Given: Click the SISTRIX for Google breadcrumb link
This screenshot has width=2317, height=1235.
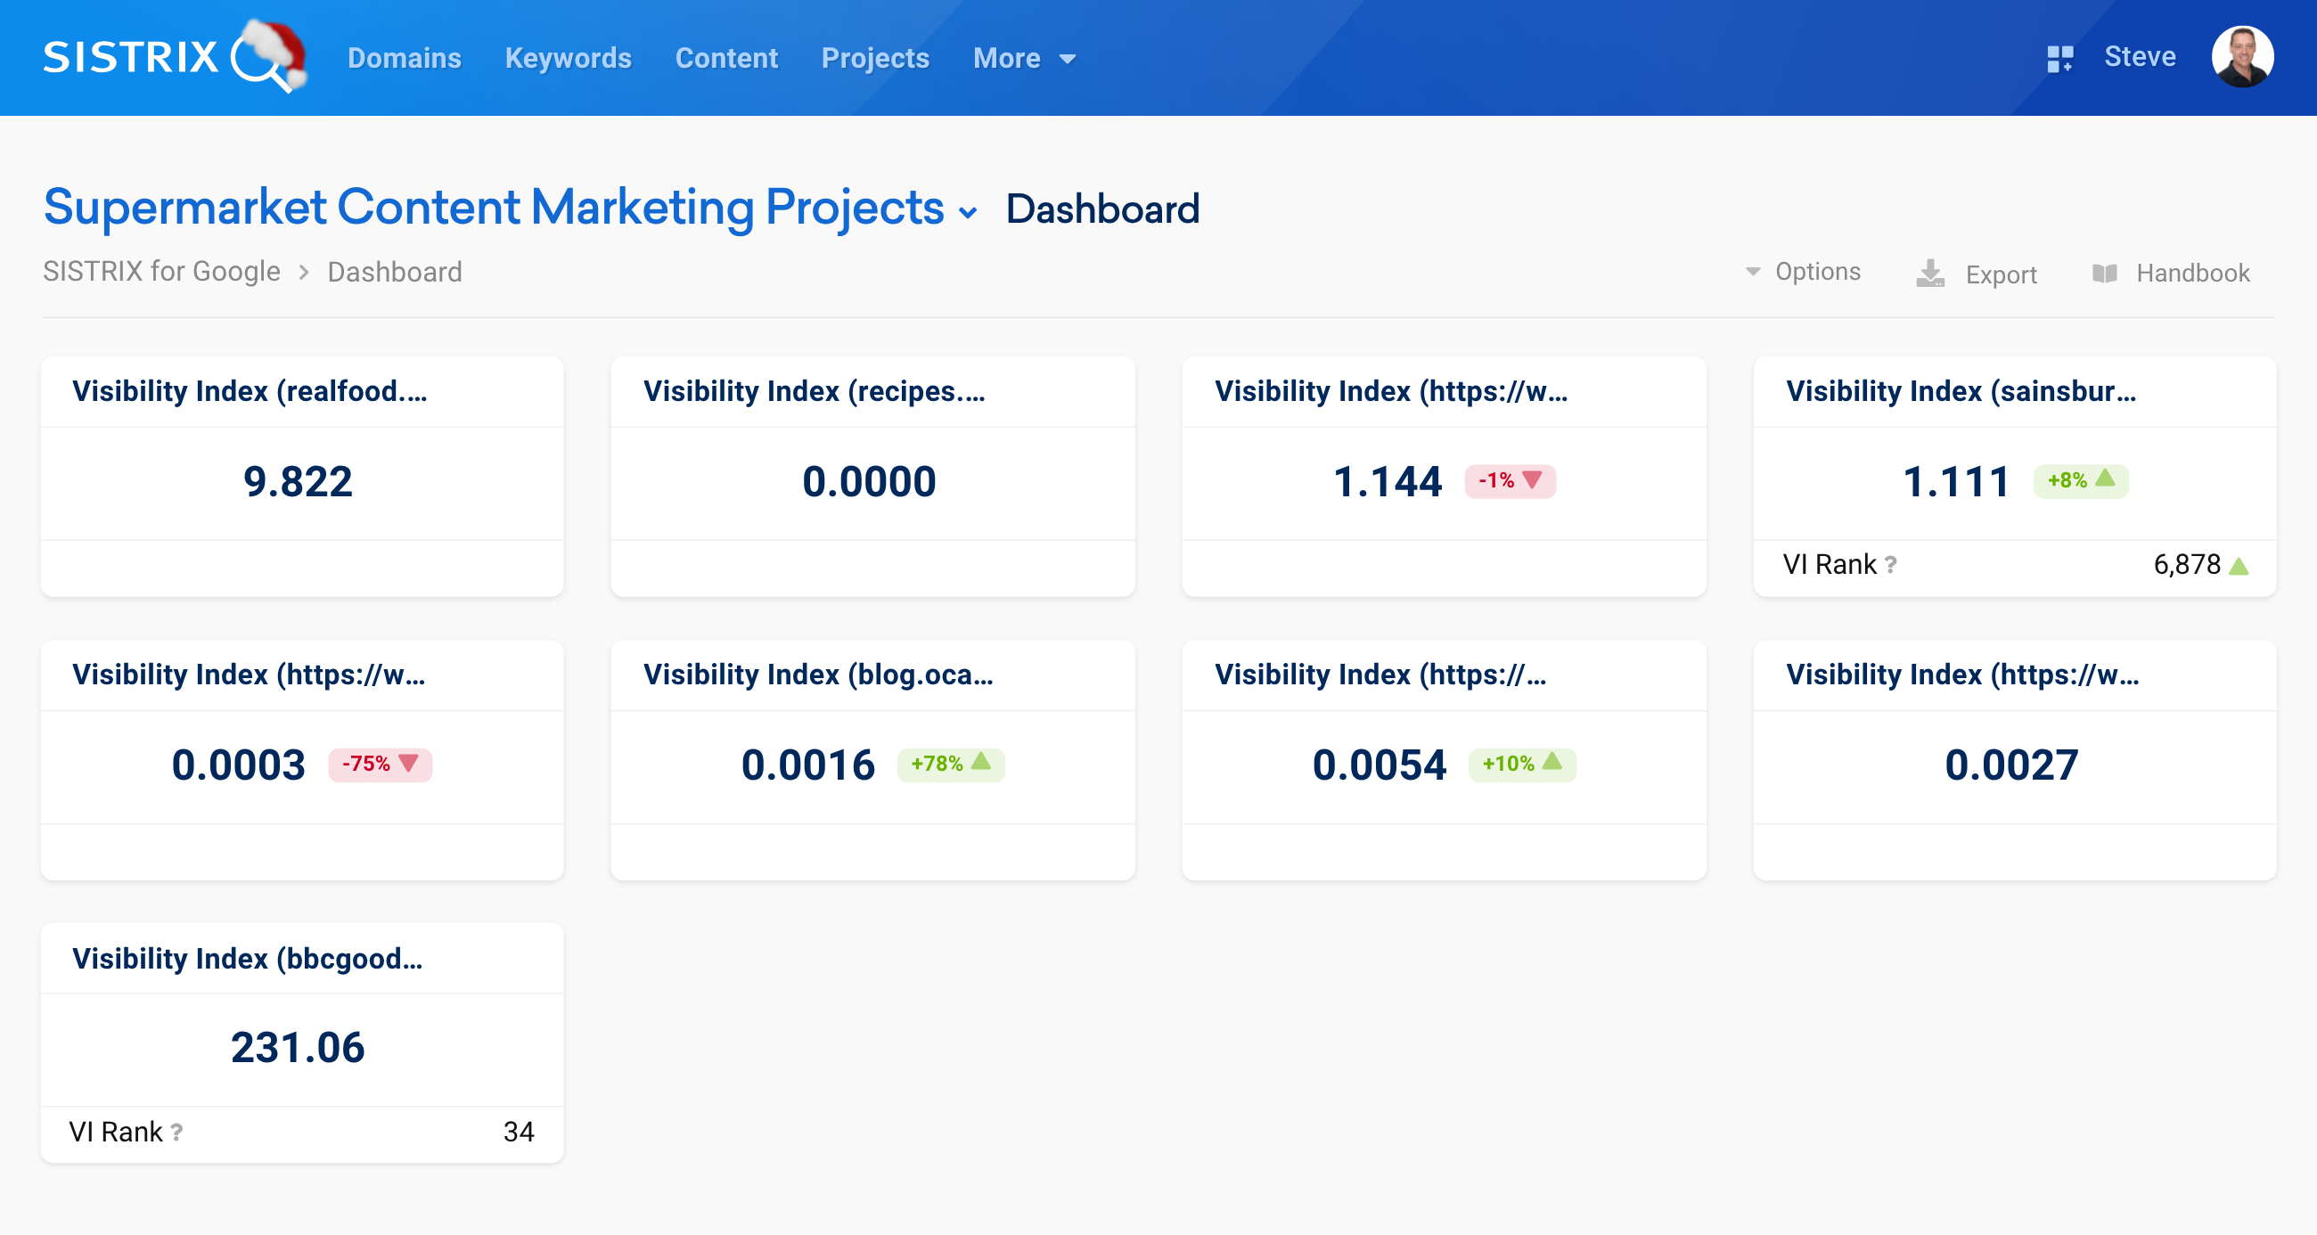Looking at the screenshot, I should 162,272.
